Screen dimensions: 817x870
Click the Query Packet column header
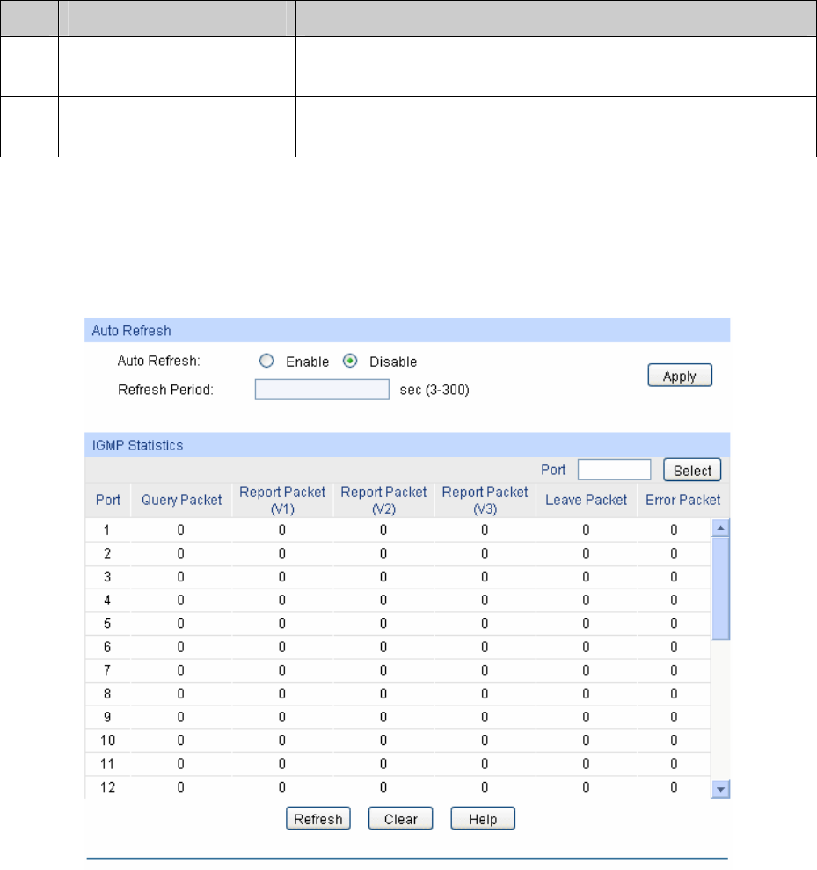[181, 500]
